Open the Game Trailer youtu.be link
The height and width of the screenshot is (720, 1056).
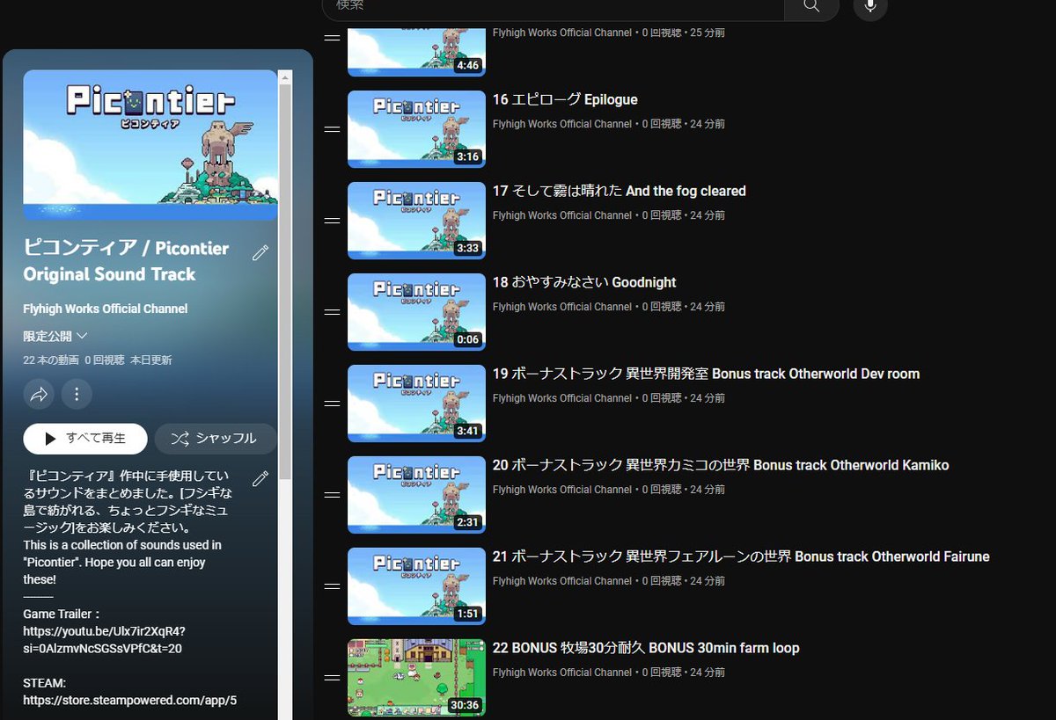pos(104,640)
